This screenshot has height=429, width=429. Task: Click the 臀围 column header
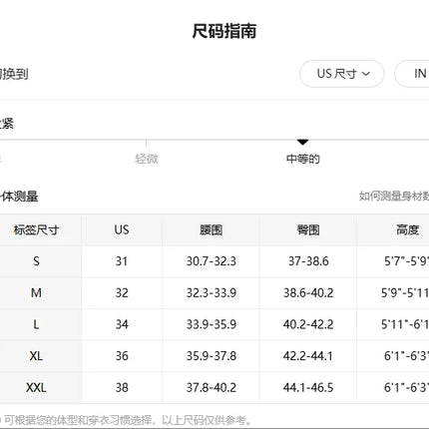308,229
